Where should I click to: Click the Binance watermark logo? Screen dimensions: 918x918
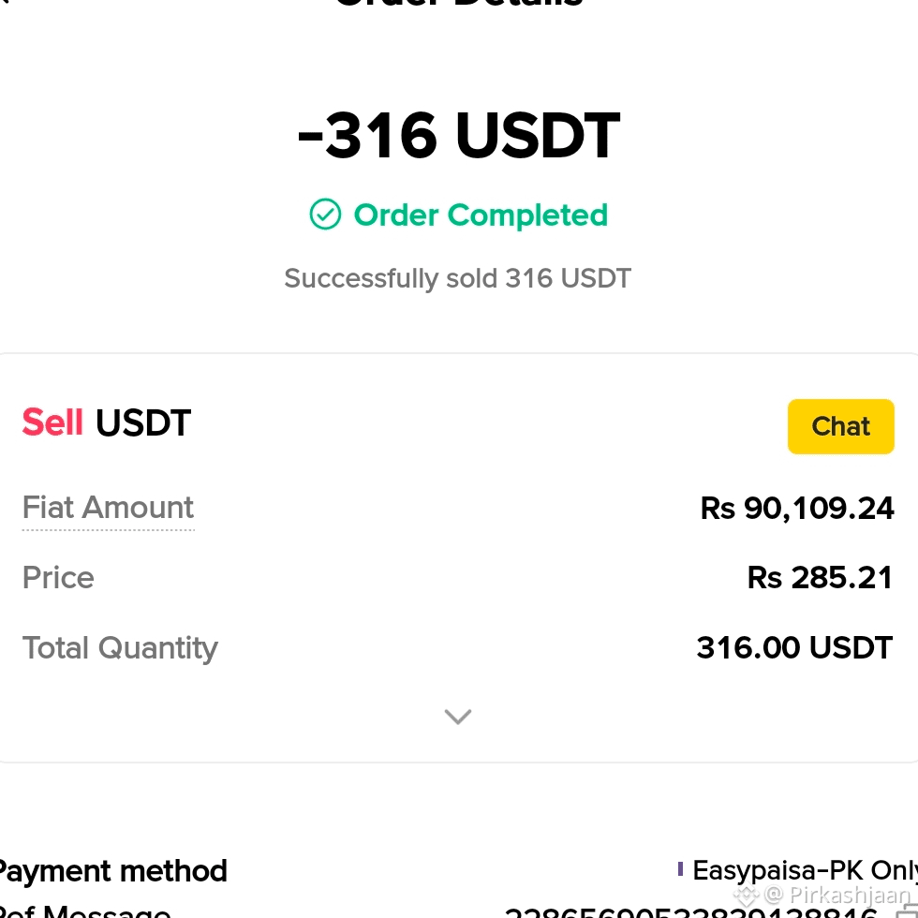[x=746, y=896]
